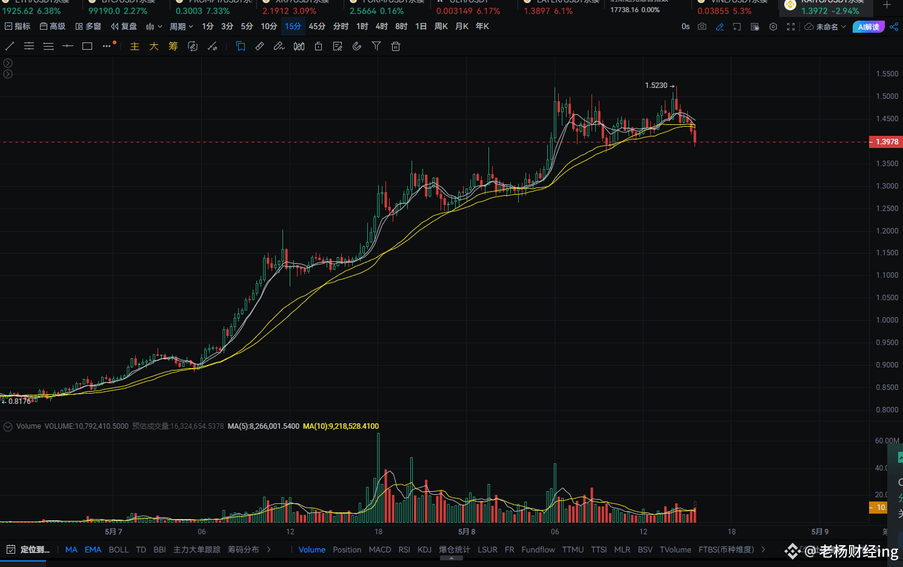
Task: Open the camera screenshot tool
Action: pyautogui.click(x=702, y=27)
